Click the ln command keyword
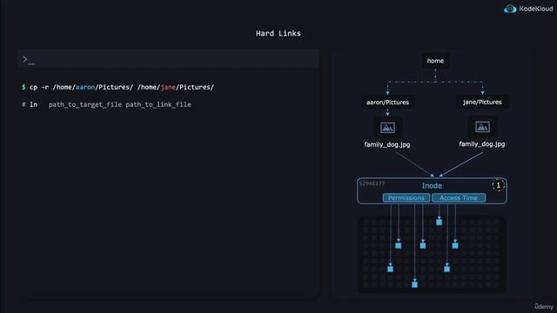 coord(33,104)
